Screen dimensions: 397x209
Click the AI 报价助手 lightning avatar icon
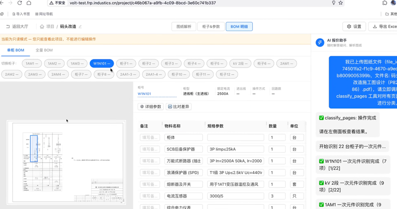tap(320, 43)
